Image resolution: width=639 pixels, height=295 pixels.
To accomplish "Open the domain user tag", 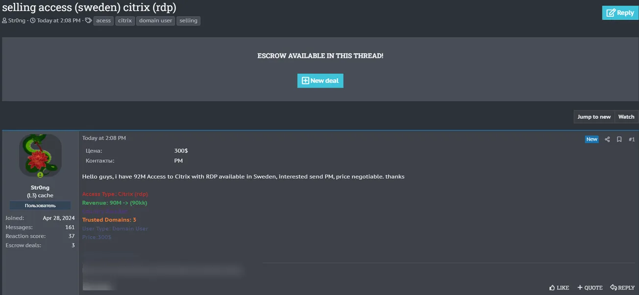I will pos(156,21).
